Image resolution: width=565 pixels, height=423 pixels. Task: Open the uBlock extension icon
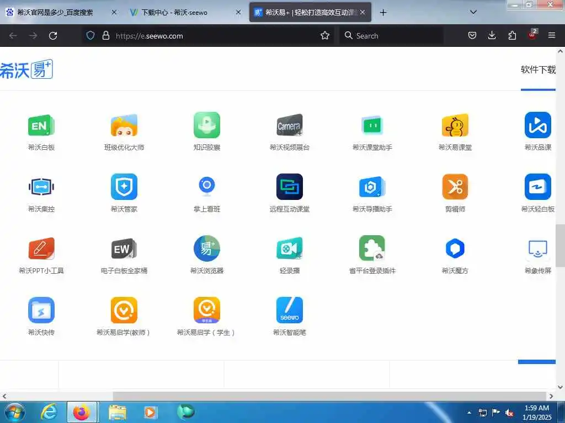point(532,35)
